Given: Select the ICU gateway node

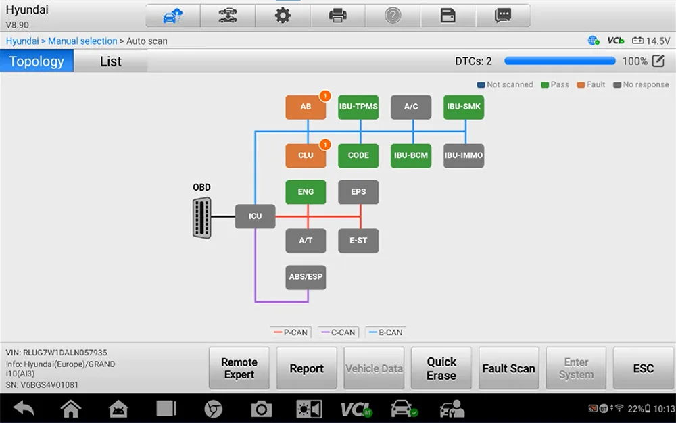Looking at the screenshot, I should [255, 216].
